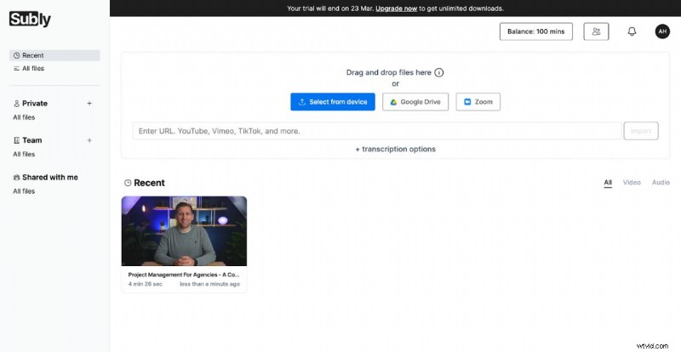The width and height of the screenshot is (681, 352).
Task: Open the notifications bell
Action: pos(632,31)
